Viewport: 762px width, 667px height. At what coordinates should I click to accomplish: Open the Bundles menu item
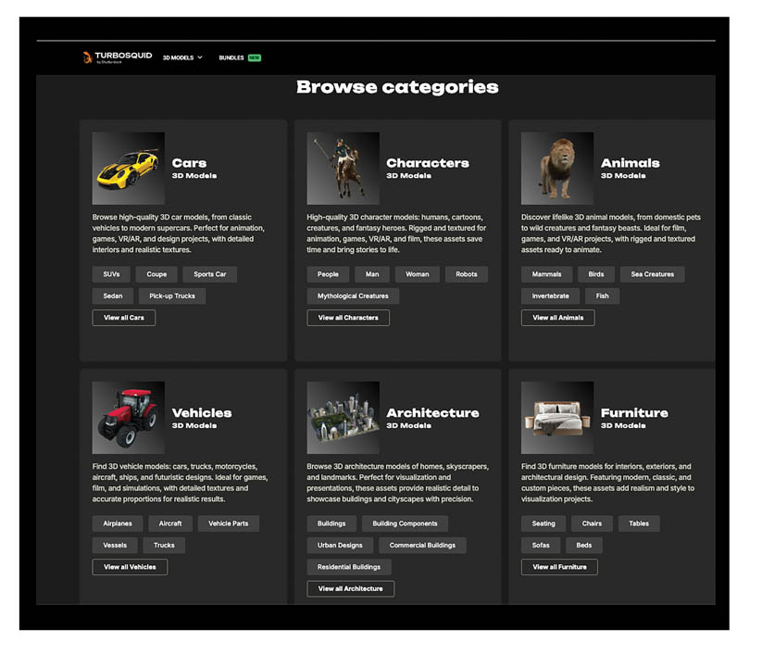pos(231,57)
